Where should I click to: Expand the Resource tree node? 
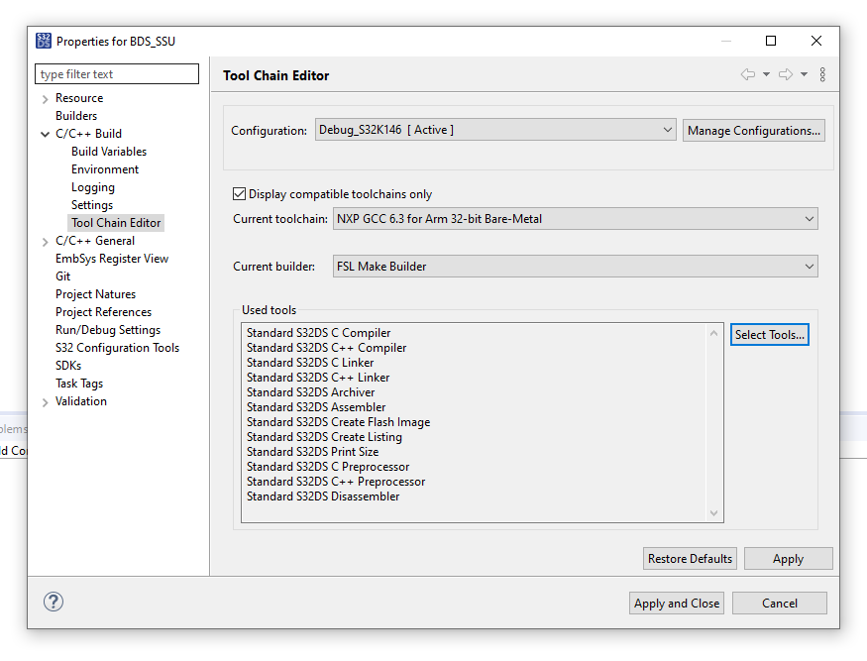coord(46,99)
